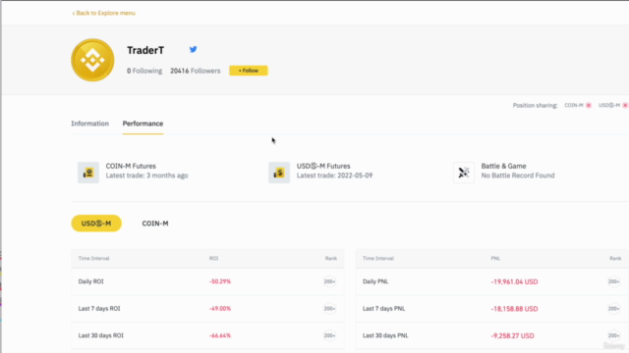
Task: Click the Twitter bird icon beside TraderT
Action: click(193, 49)
